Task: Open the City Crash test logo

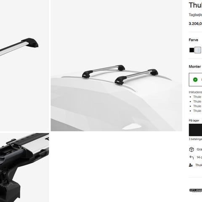Action: tap(196, 191)
